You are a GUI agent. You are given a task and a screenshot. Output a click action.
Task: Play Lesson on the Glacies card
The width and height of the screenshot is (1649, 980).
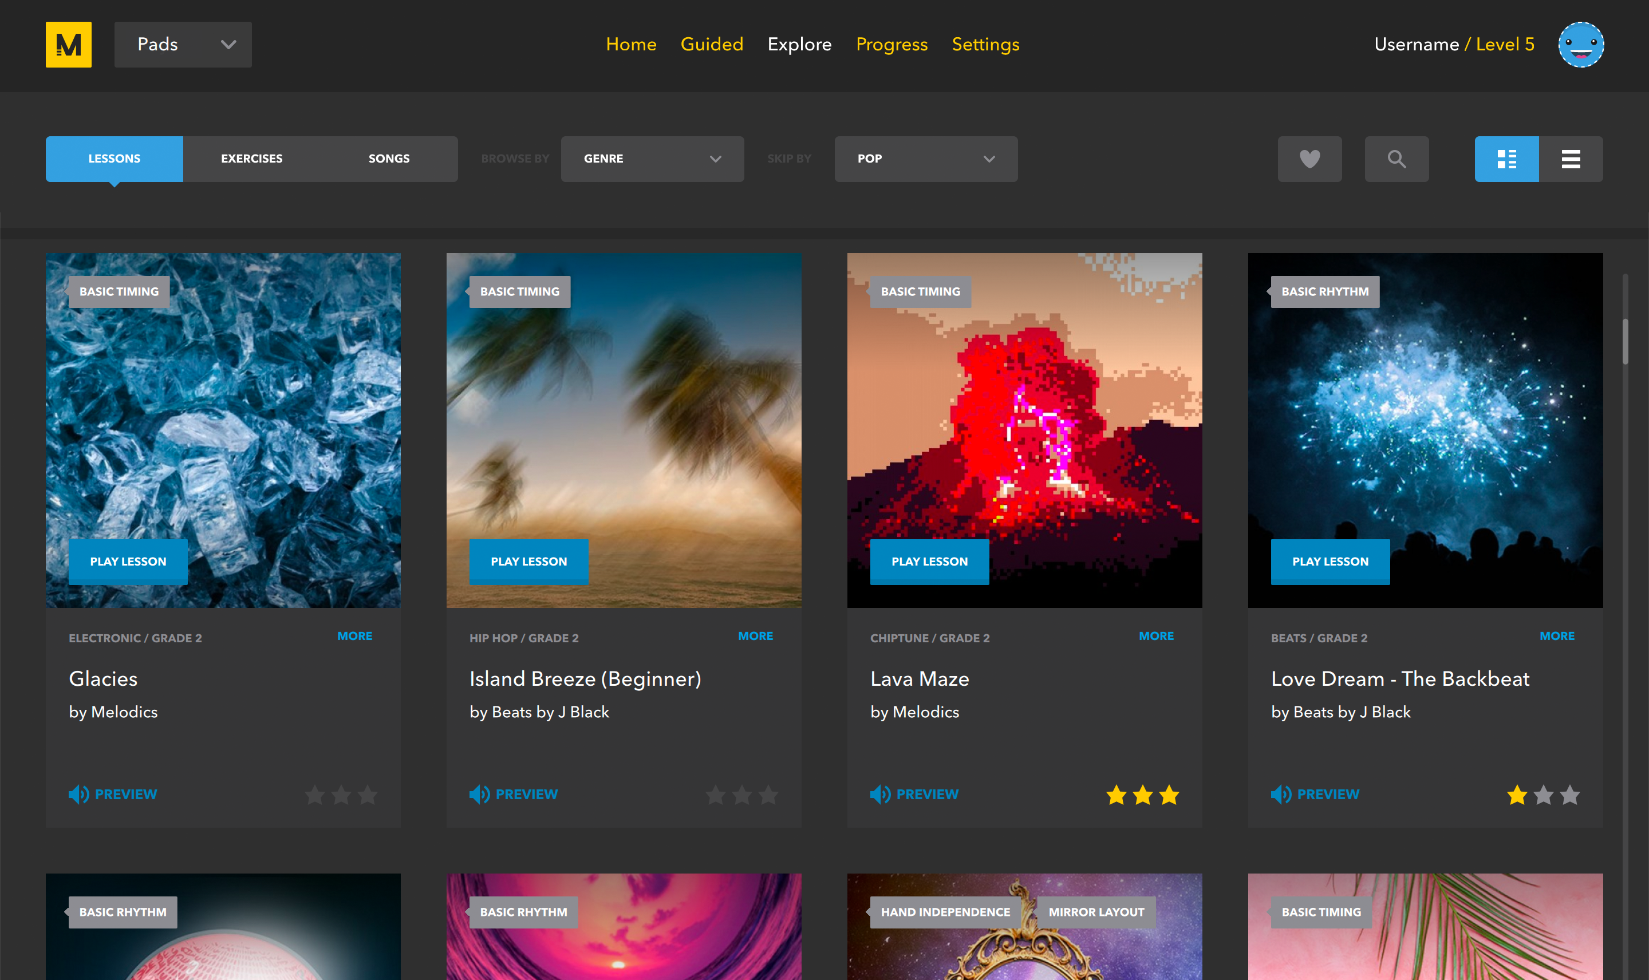tap(128, 562)
